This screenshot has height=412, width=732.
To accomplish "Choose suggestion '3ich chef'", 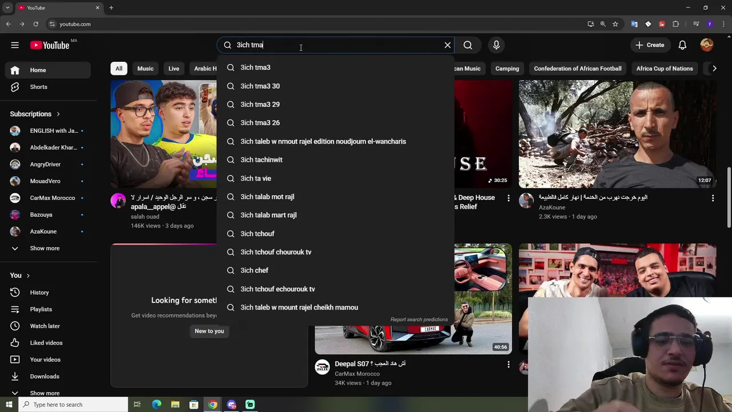I will pyautogui.click(x=336, y=270).
